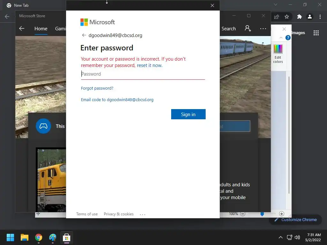Open Chrome three-dot menu
327x245 pixels.
click(x=320, y=17)
